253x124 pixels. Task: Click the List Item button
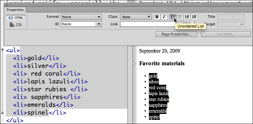pos(226,34)
